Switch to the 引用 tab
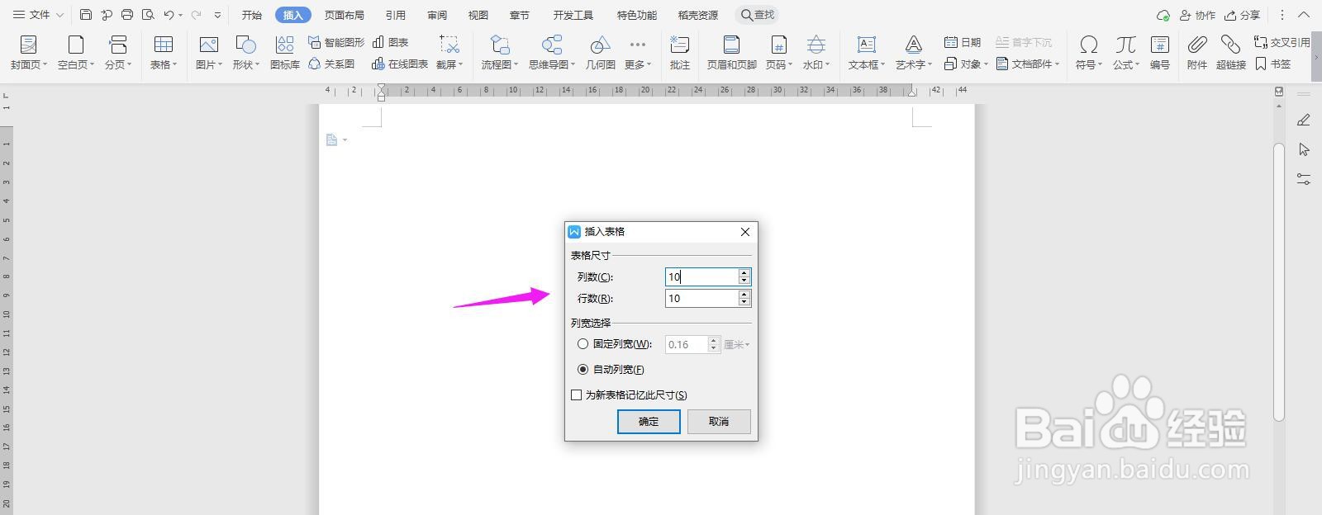 pyautogui.click(x=396, y=15)
